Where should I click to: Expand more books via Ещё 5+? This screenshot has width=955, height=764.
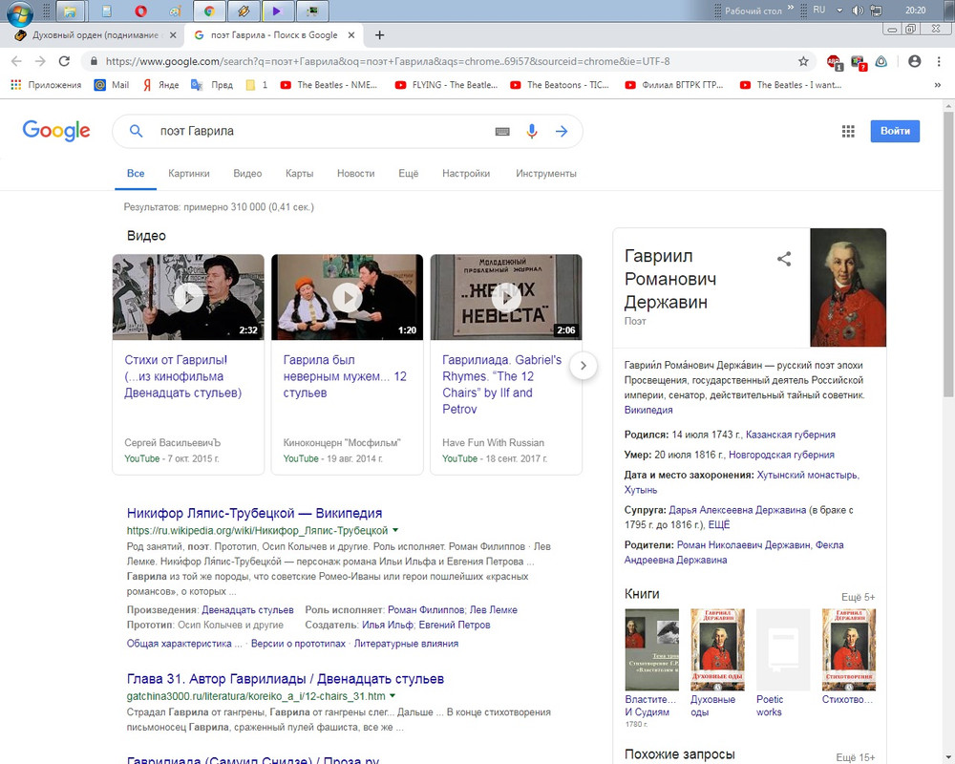858,597
